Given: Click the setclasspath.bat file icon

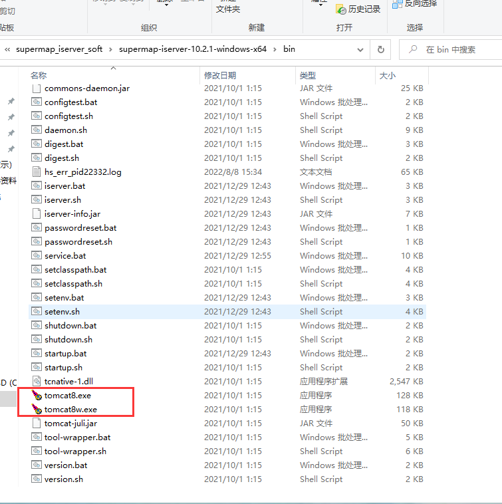Looking at the screenshot, I should point(37,270).
